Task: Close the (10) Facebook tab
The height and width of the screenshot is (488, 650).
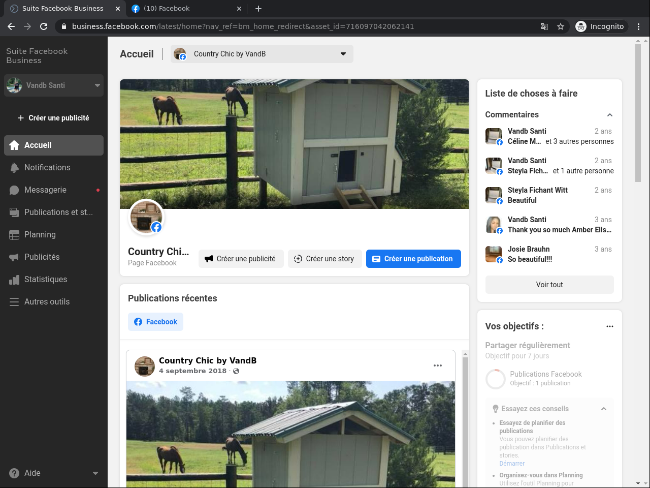Action: pos(240,9)
